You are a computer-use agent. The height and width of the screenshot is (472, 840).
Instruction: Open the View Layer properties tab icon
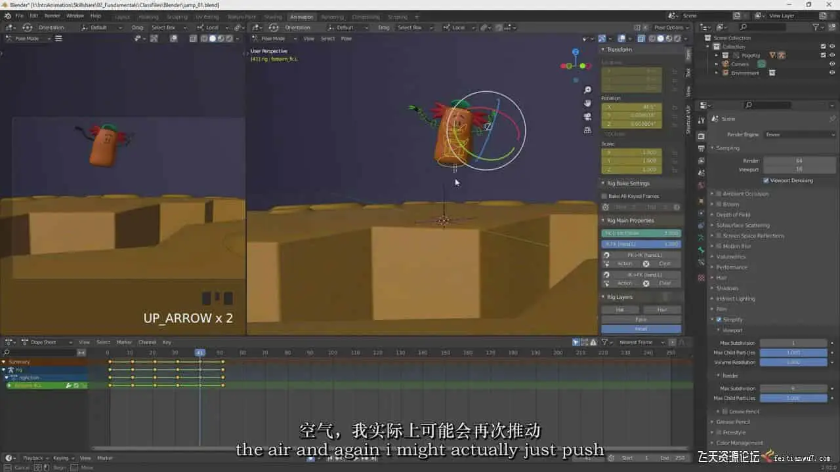702,161
